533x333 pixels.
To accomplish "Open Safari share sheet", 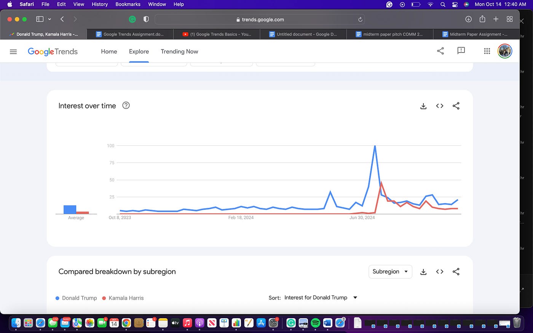I will click(x=482, y=19).
